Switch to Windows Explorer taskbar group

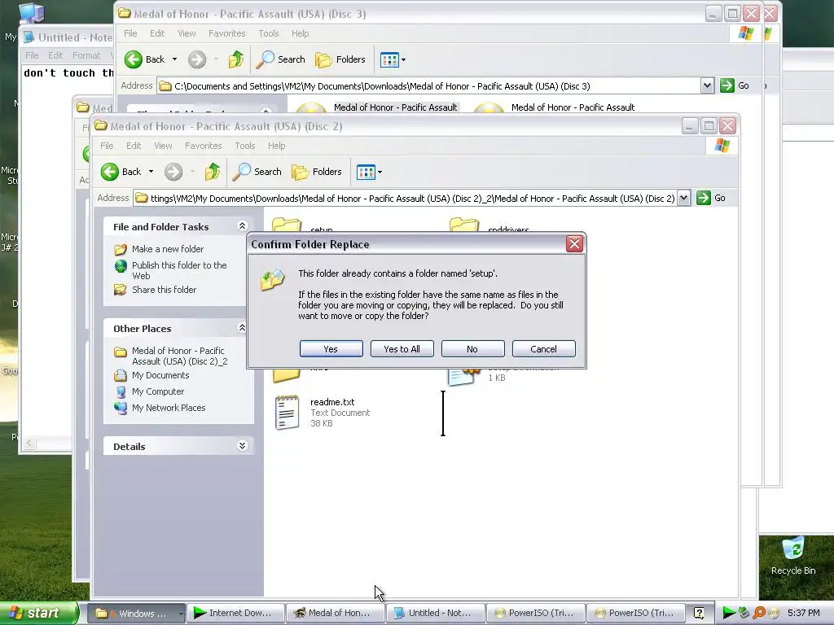pos(135,614)
